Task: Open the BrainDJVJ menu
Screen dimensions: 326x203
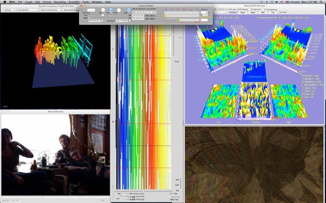Action: click(x=74, y=2)
